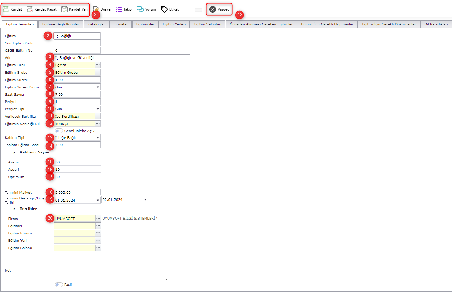Click the Not textarea

(x=111, y=270)
